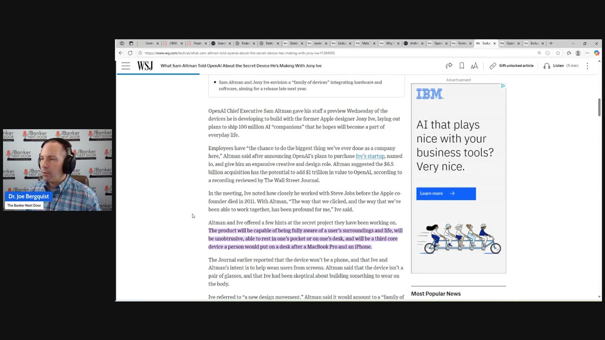Image resolution: width=605 pixels, height=340 pixels.
Task: Switch to the Centr tab
Action: click(x=148, y=43)
